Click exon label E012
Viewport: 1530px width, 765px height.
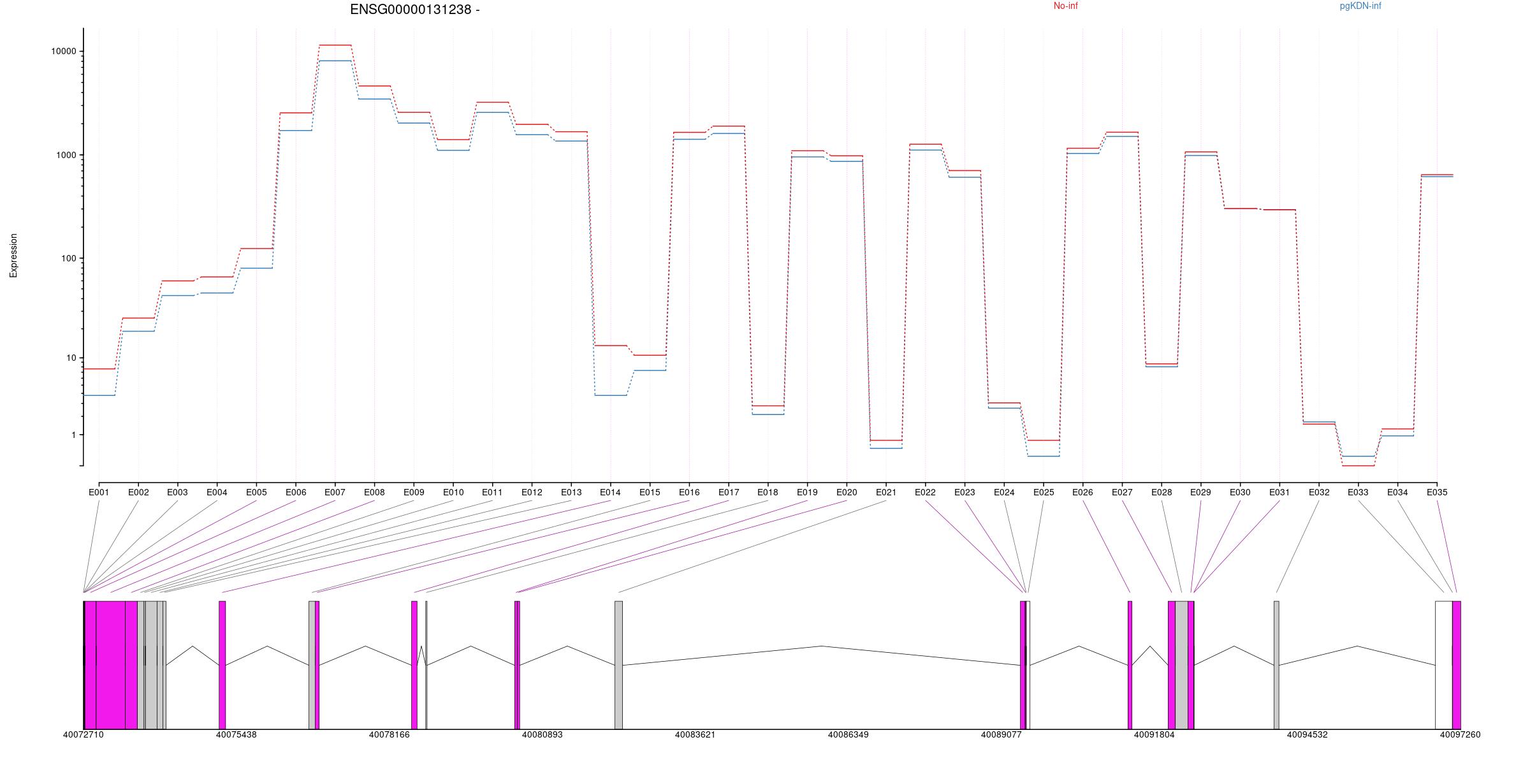(x=532, y=492)
